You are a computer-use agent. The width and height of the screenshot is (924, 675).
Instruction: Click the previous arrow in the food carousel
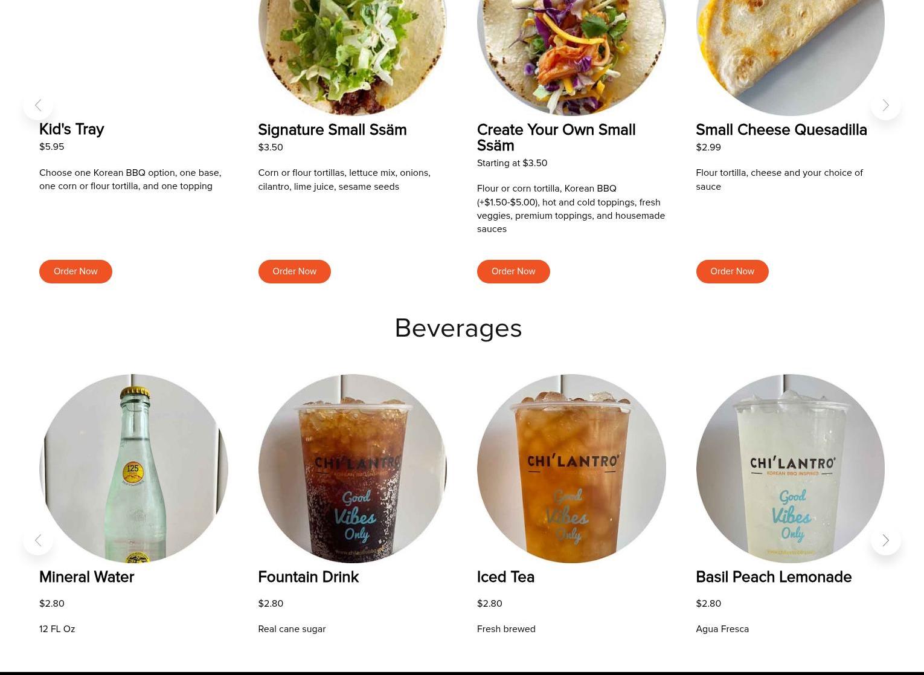coord(38,105)
